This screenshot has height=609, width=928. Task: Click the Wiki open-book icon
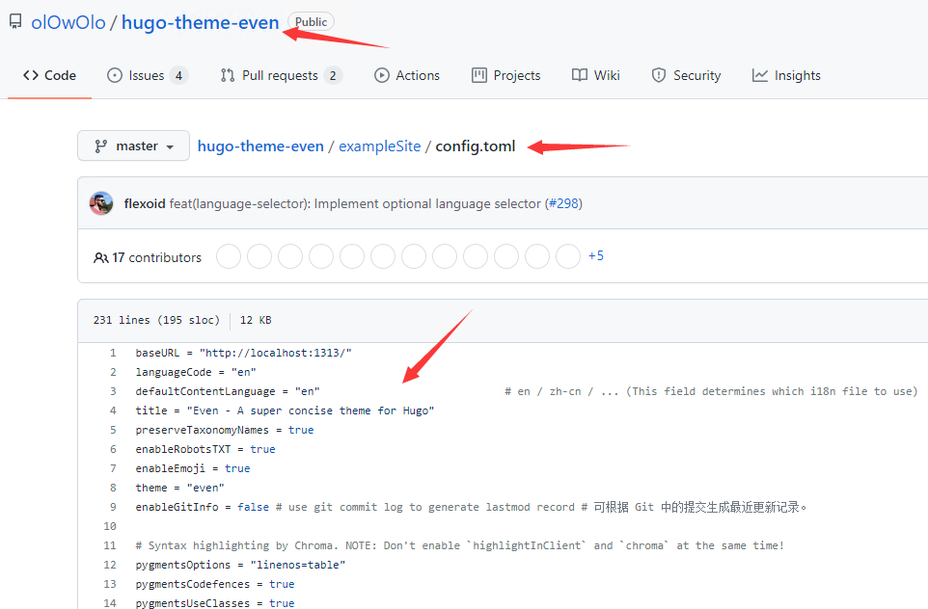(580, 76)
